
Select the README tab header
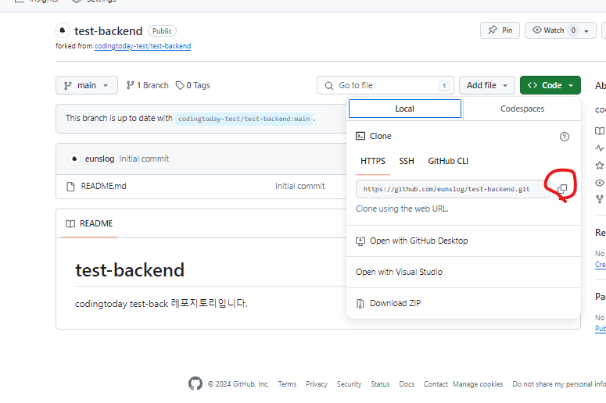coord(89,224)
